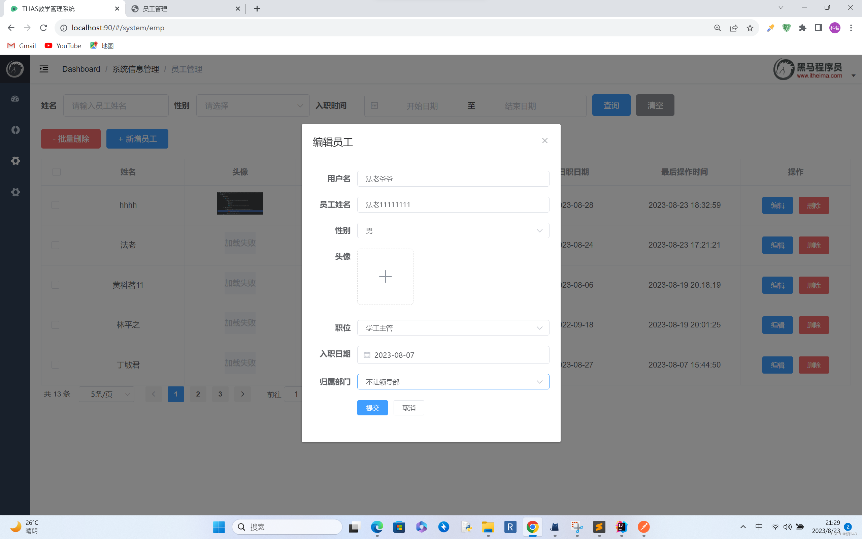This screenshot has height=539, width=862.
Task: Click the avatar upload plus icon
Action: point(385,277)
